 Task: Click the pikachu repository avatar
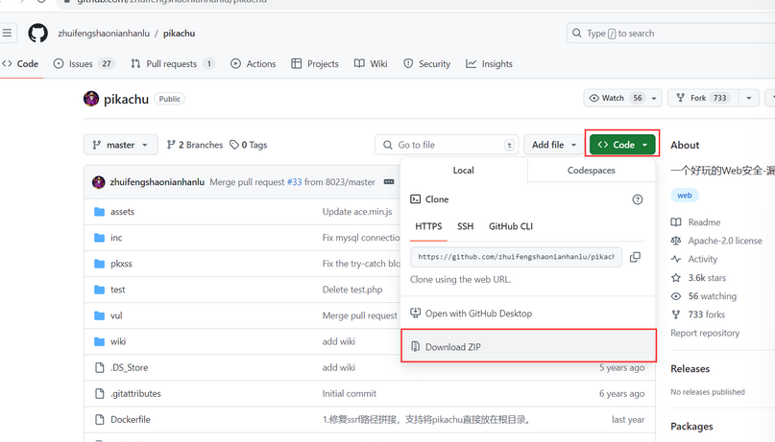click(91, 99)
